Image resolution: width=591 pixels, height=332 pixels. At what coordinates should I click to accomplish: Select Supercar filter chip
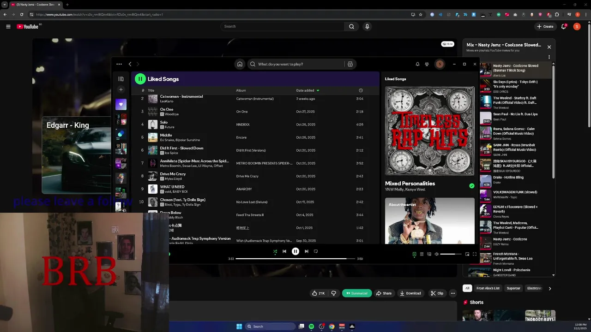click(513, 288)
